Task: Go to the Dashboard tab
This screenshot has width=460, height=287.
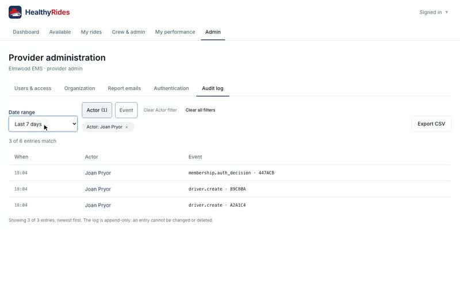Action: 26,32
